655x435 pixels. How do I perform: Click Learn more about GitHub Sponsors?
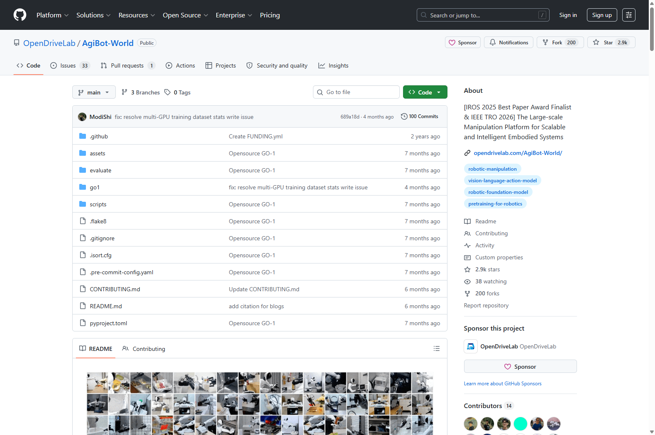coord(503,384)
